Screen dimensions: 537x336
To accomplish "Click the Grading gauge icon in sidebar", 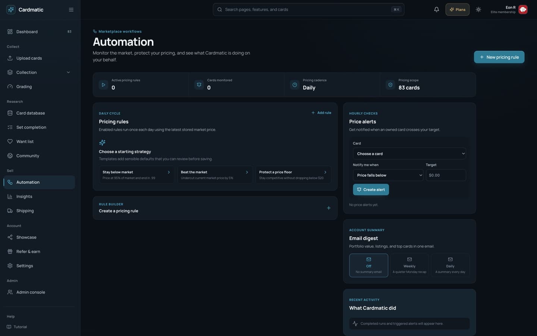I will tap(10, 87).
